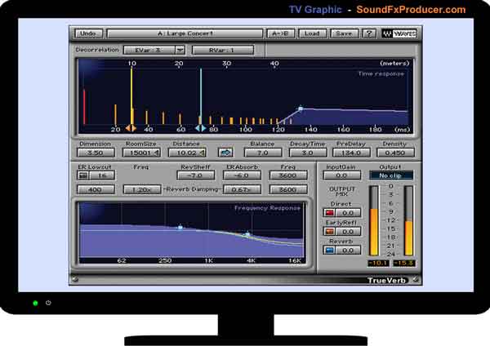Select the DecayTime value 3.0
490x346 pixels.
(x=308, y=153)
